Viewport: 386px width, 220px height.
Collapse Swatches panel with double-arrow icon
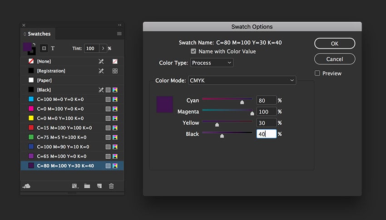[x=119, y=25]
